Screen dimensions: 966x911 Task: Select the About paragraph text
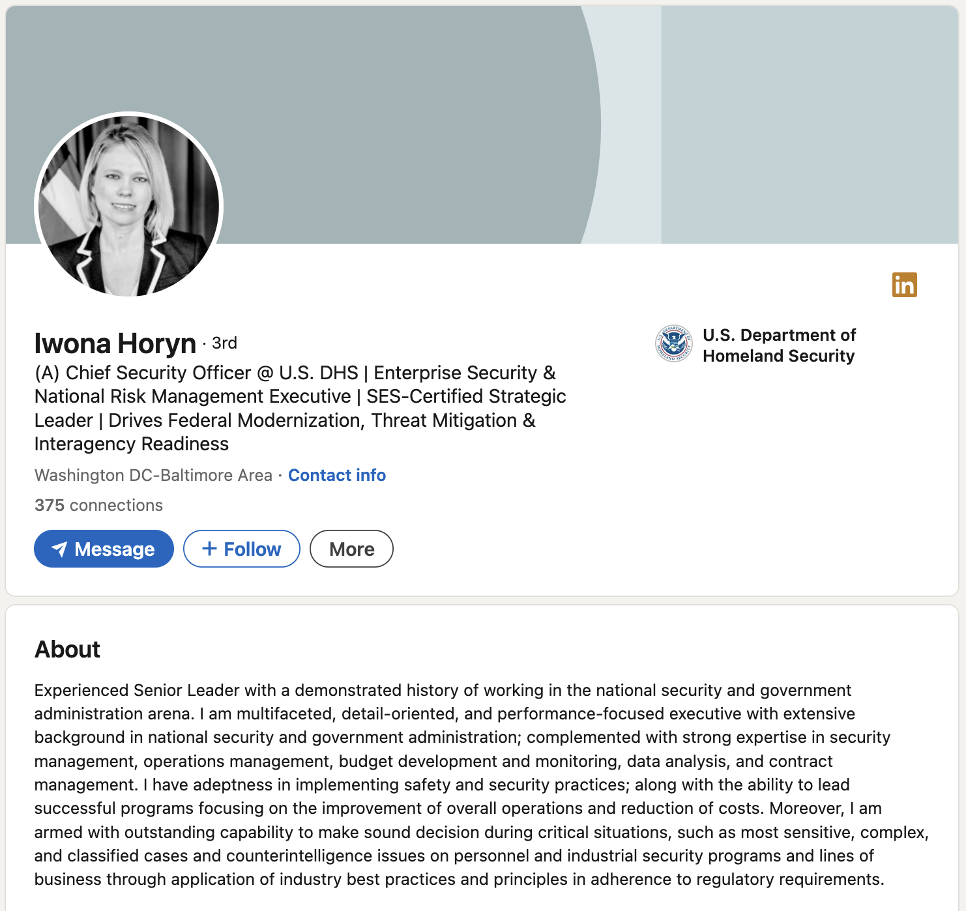coord(456,782)
